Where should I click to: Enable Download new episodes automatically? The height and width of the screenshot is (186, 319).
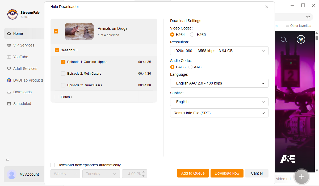(x=53, y=165)
